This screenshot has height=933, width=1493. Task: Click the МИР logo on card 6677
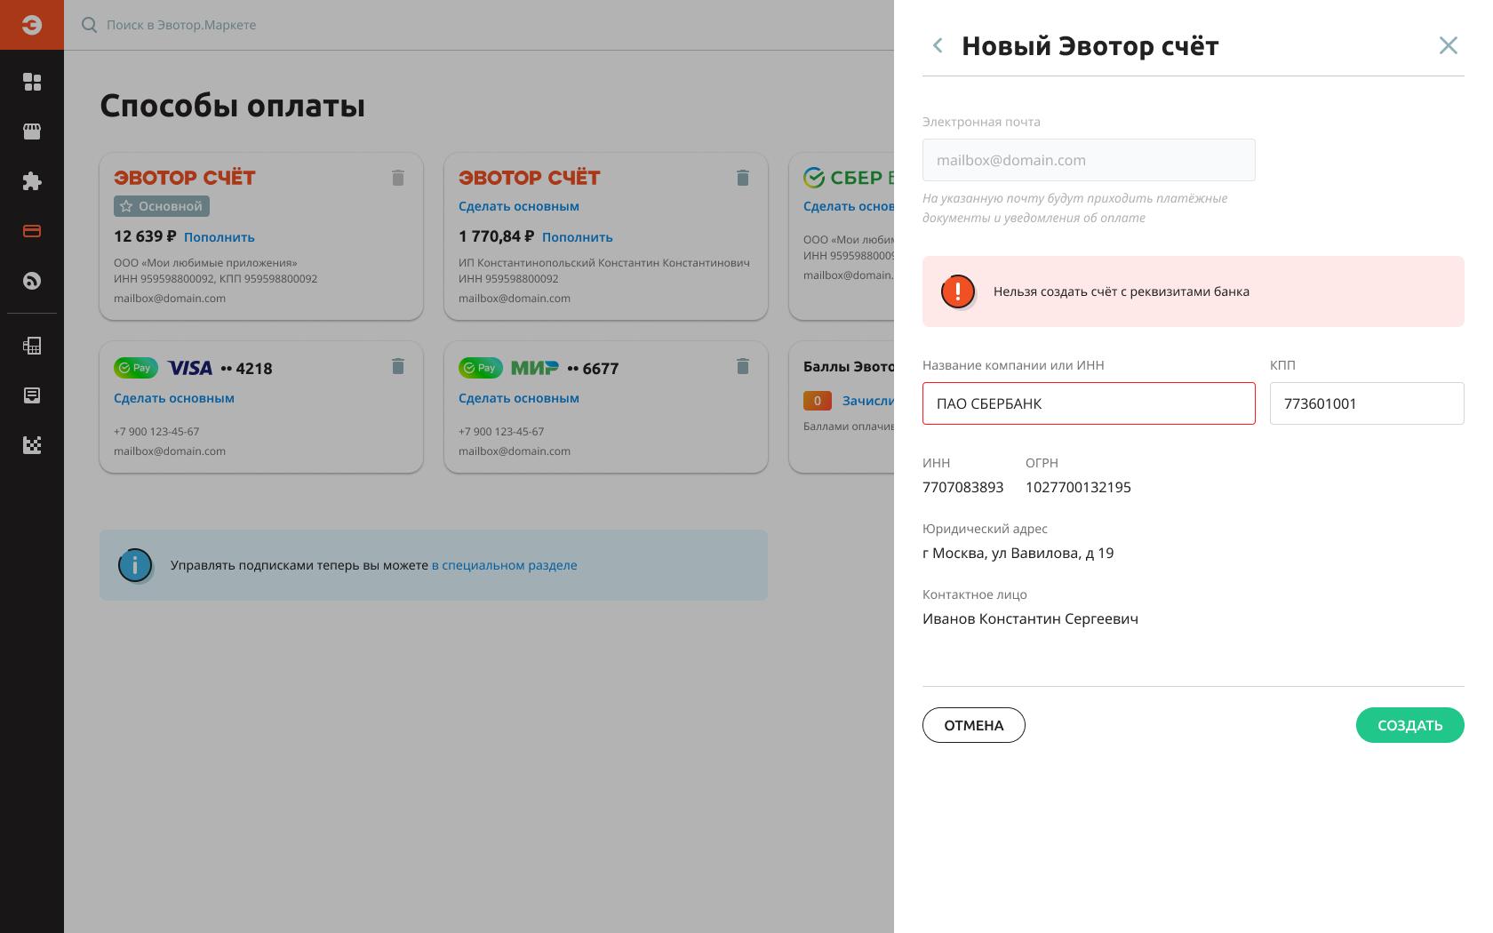[x=535, y=368]
